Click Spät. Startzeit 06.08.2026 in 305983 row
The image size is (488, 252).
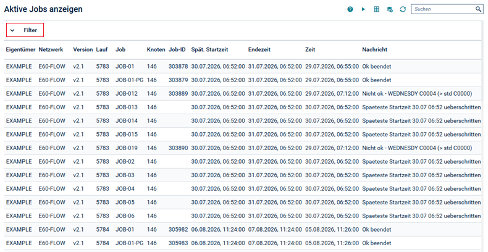pos(218,243)
